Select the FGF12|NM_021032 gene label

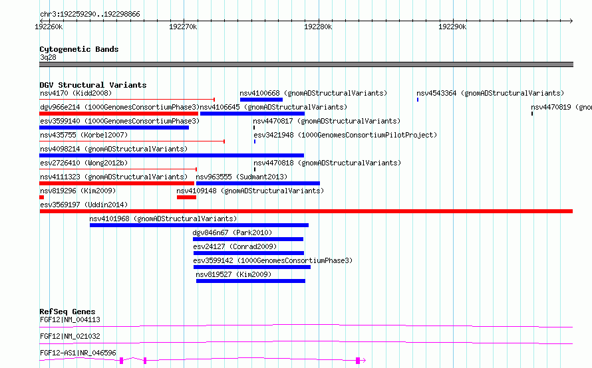71,336
